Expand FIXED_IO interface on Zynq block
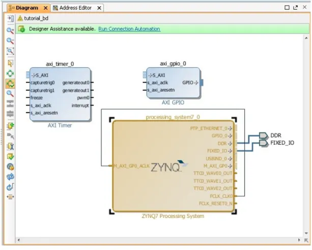Viewport: 312px width, 250px height. (230, 151)
